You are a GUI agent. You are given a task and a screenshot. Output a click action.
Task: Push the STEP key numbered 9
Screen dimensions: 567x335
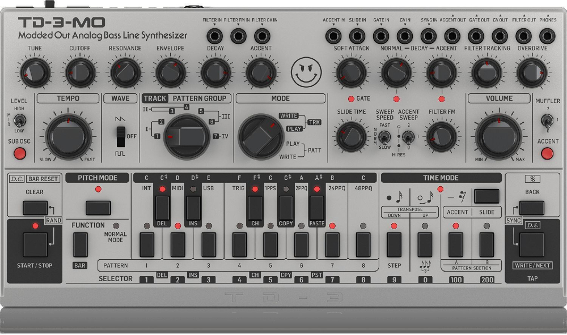[394, 245]
